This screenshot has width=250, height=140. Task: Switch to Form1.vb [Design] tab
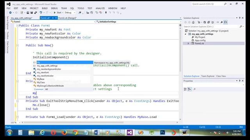[x=67, y=18]
